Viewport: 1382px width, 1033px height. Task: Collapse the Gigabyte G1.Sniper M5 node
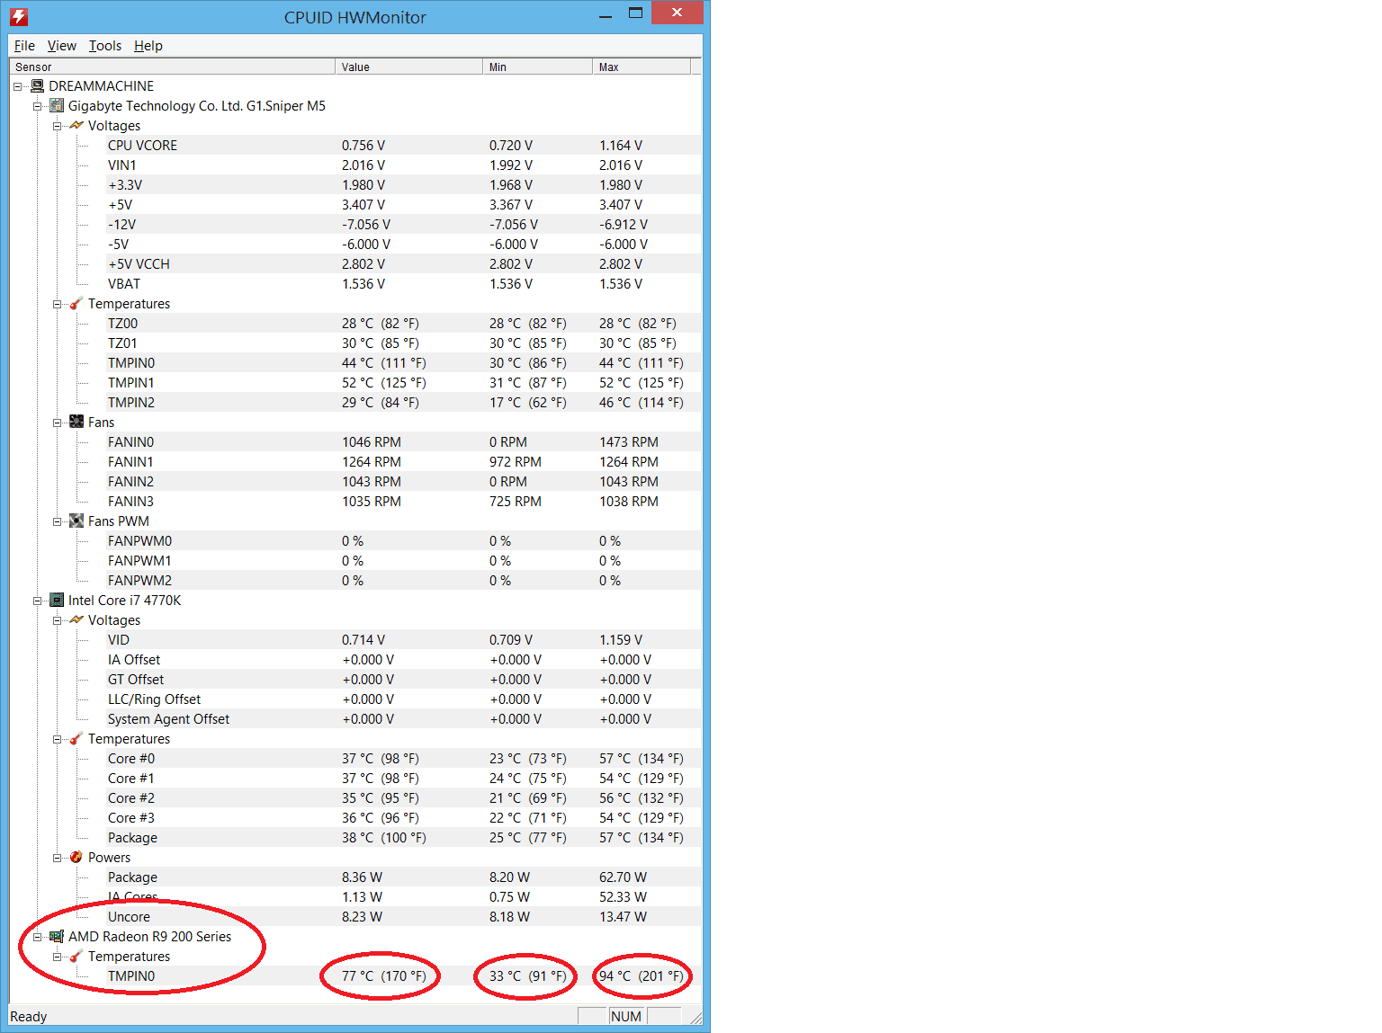(37, 106)
